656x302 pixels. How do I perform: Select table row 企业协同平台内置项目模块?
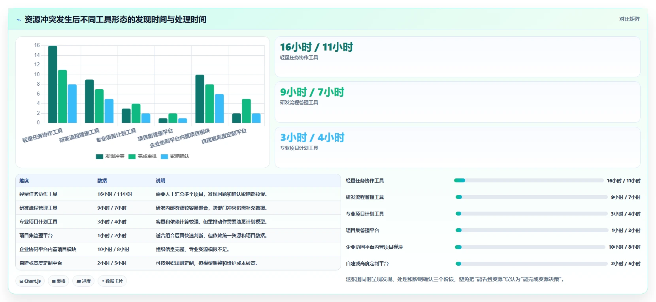point(178,249)
